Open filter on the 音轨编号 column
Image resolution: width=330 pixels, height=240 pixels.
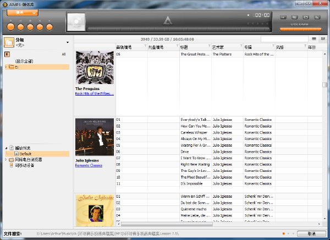(x=145, y=46)
